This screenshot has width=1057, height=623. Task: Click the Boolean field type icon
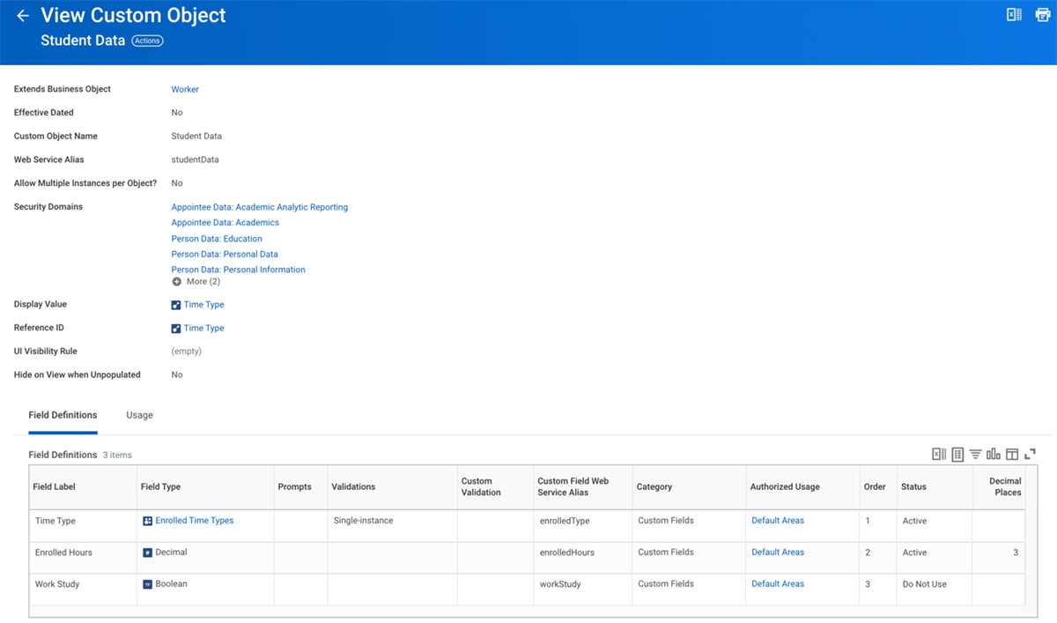(148, 584)
